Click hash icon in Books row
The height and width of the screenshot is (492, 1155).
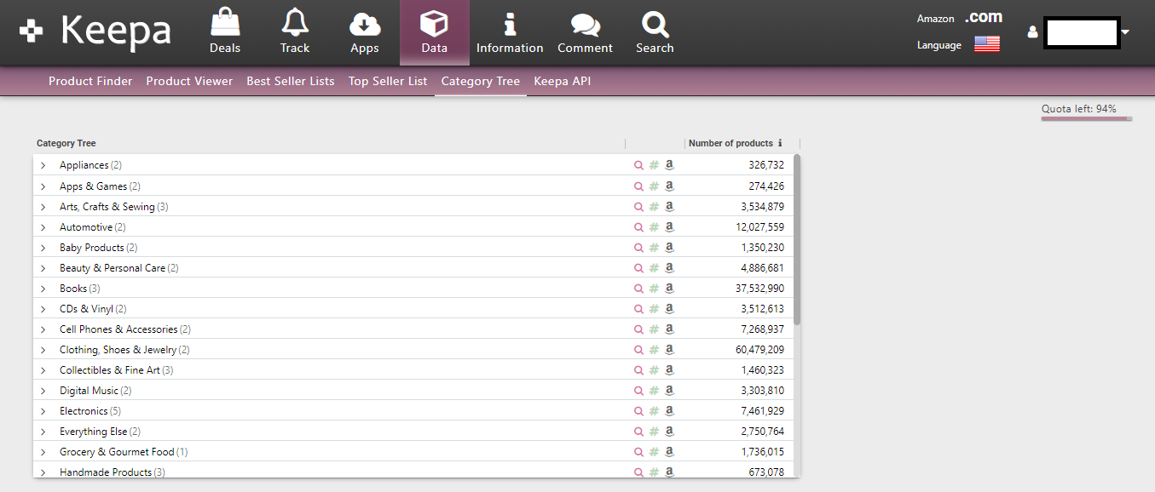click(654, 288)
